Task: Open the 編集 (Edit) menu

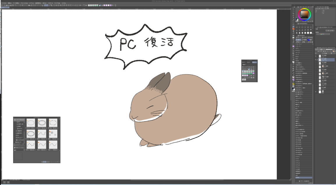Action: (x=10, y=3)
